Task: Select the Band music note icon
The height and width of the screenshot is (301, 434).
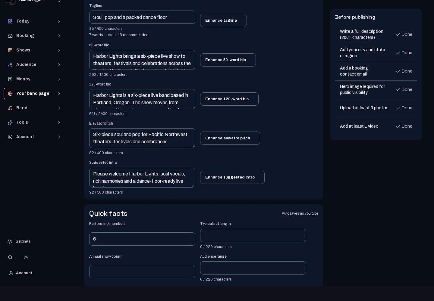Action: (10, 108)
